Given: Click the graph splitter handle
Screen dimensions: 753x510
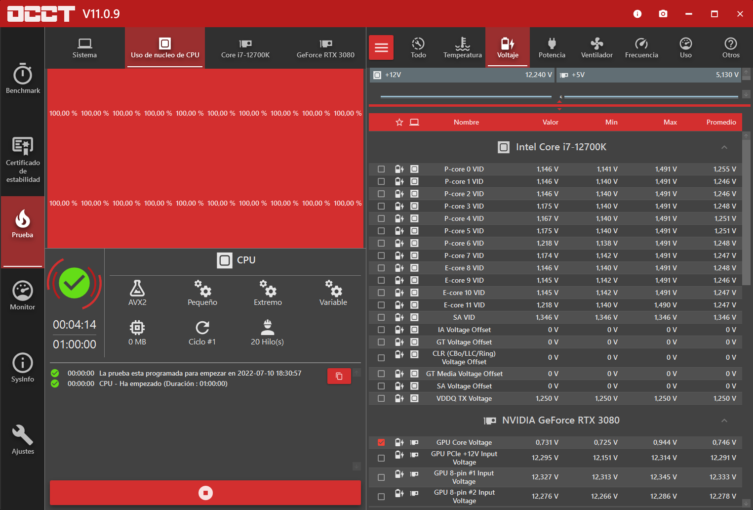Looking at the screenshot, I should [x=559, y=105].
